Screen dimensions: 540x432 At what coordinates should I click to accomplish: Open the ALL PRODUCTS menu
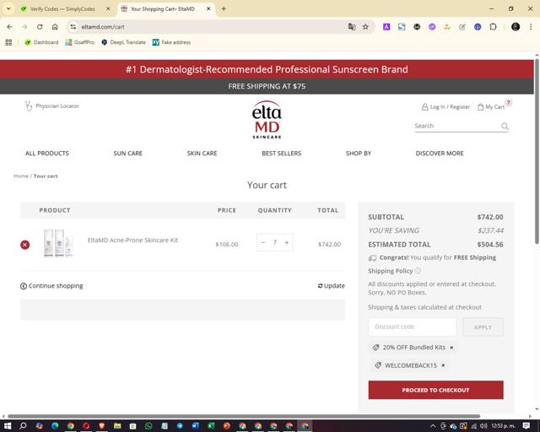(47, 154)
